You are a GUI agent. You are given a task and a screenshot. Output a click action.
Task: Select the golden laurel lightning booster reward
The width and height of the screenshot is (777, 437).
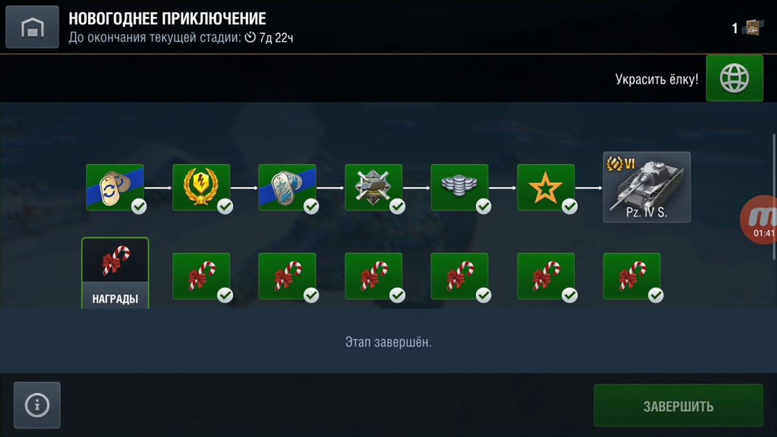201,187
